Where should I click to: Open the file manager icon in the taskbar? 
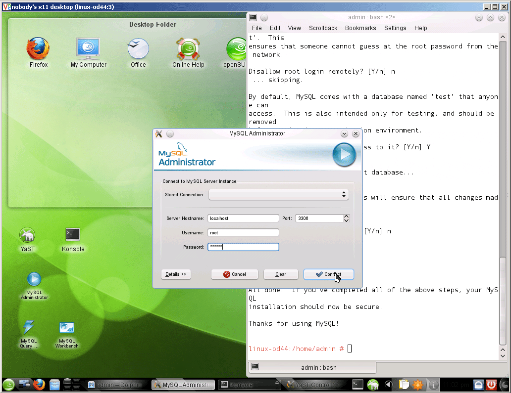pyautogui.click(x=55, y=385)
